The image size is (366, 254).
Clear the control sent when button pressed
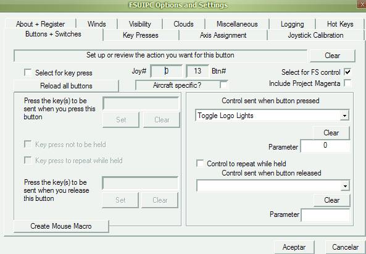[x=331, y=133]
